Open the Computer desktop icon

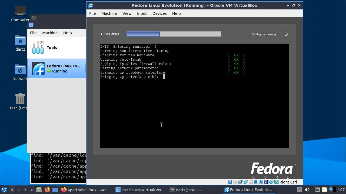pos(20,13)
